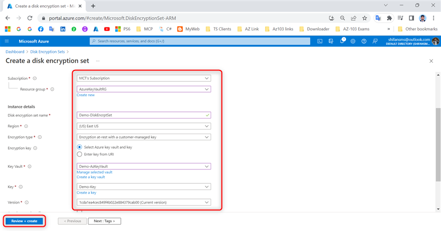Expand the Region dropdown showing East US
Viewport: 441px width, 231px height.
click(144, 126)
